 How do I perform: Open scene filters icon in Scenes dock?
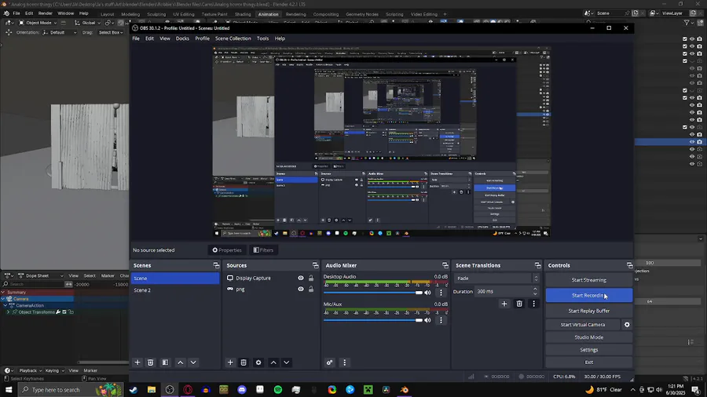coord(165,362)
